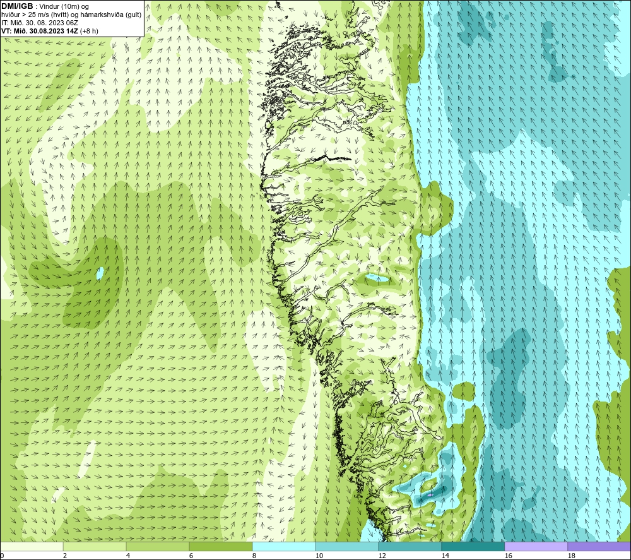The image size is (631, 560).
Task: Click the scale label '14'
Action: coord(445,556)
